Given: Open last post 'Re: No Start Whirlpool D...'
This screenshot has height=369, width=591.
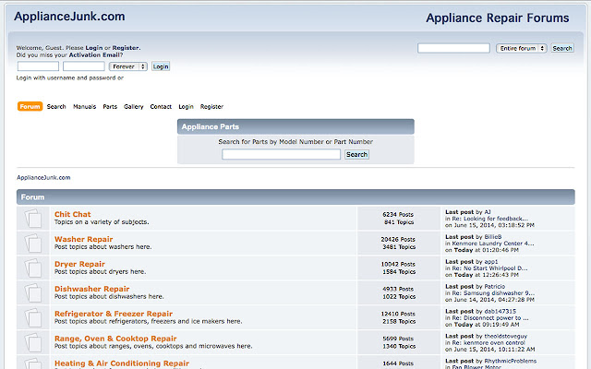Looking at the screenshot, I should [489, 268].
